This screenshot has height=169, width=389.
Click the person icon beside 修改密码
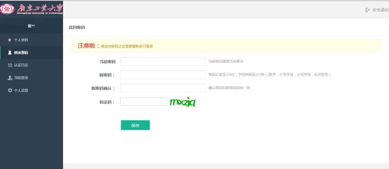10,52
